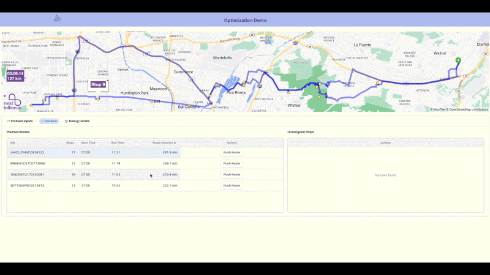The width and height of the screenshot is (490, 275).
Task: Click the yellow stop marker at route's west end
Action: pyautogui.click(x=31, y=105)
